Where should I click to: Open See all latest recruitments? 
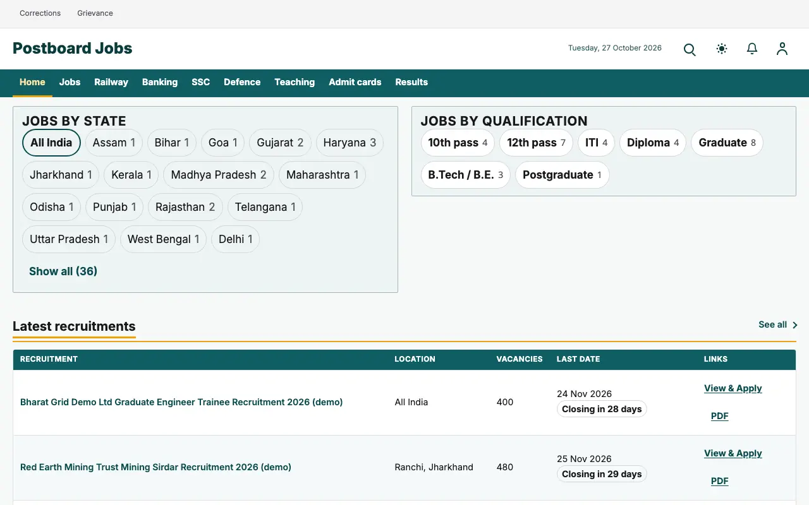point(778,325)
